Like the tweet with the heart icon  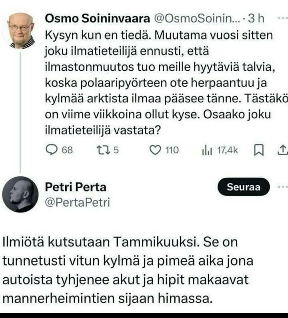click(x=154, y=150)
